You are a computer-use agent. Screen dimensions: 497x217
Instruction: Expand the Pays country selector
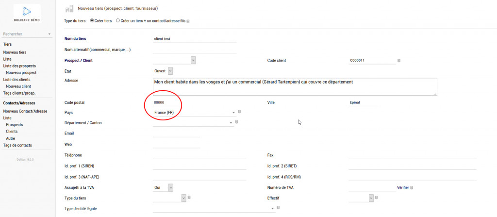233,113
